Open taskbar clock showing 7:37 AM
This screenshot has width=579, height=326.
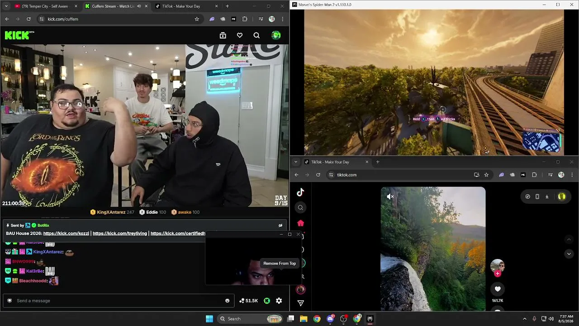click(566, 319)
